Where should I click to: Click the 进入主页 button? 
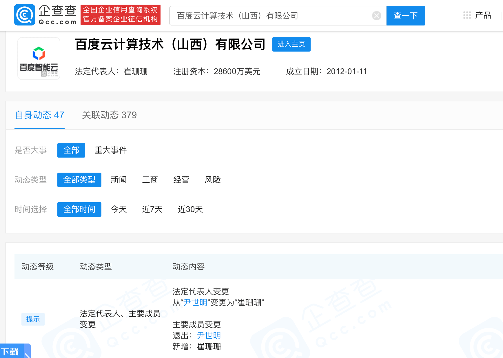tap(291, 44)
